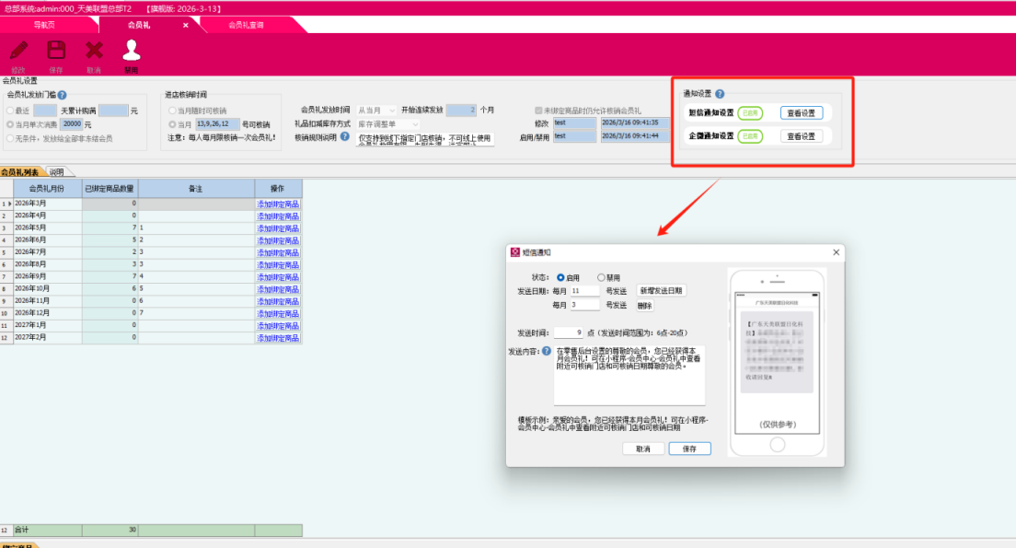
Task: Click the 短信通知 dialog title icon
Action: pyautogui.click(x=514, y=252)
